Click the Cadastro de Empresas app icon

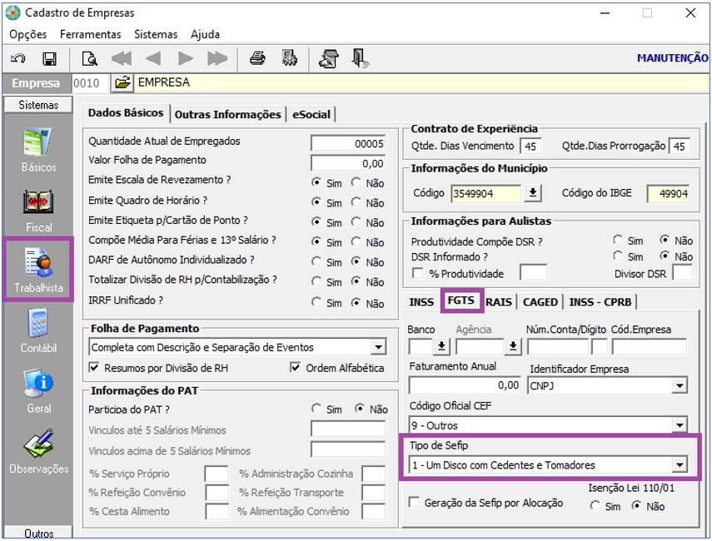(13, 12)
